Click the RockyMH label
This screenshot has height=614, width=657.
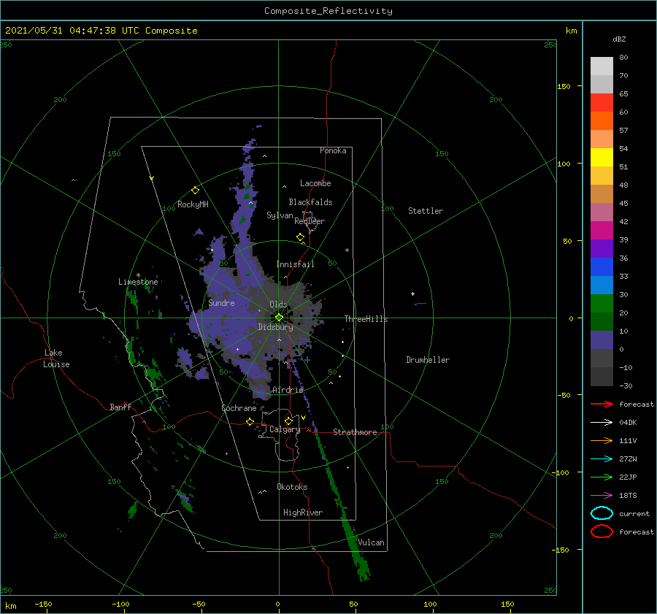pyautogui.click(x=193, y=204)
